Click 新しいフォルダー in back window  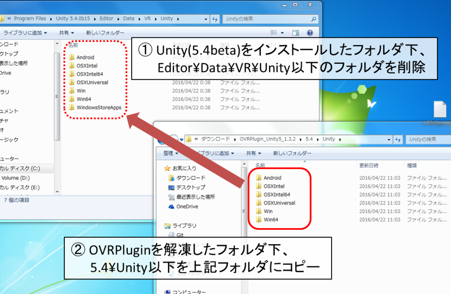pyautogui.click(x=105, y=33)
